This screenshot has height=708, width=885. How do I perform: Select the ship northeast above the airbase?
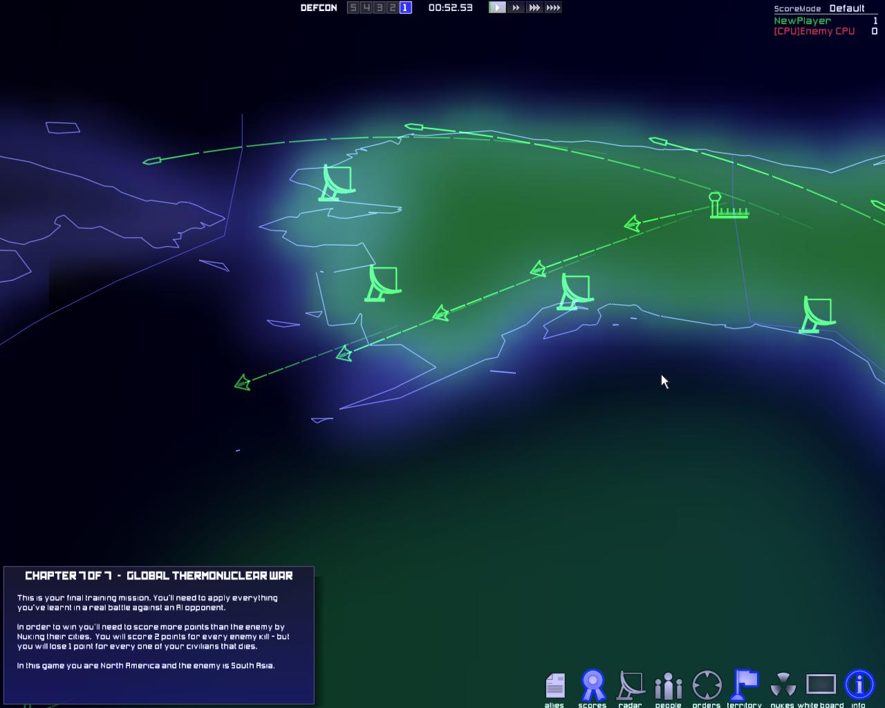(658, 142)
